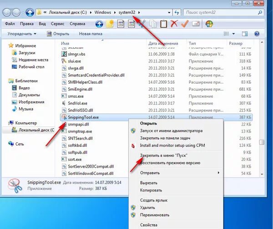Click the view mode icon

(226, 34)
